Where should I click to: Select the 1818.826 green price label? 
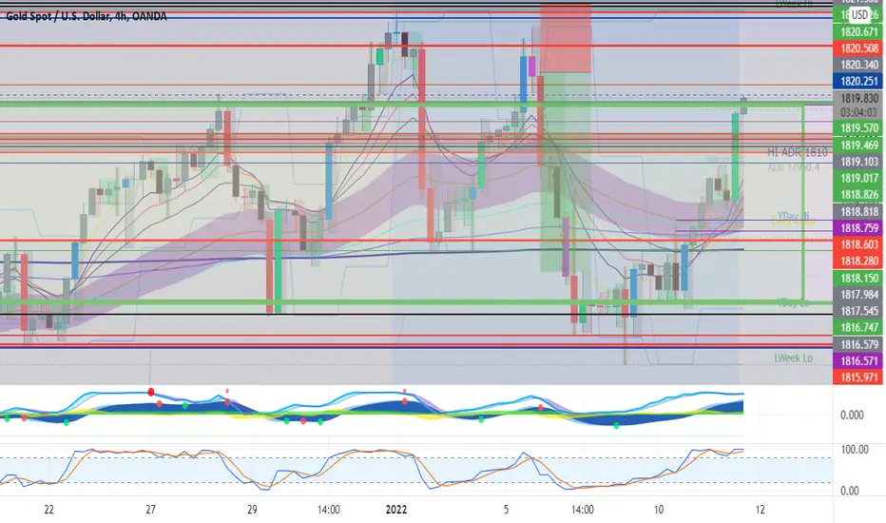858,195
